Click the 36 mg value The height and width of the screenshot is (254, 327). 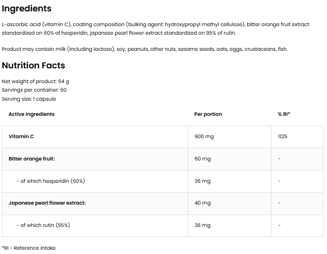(202, 181)
